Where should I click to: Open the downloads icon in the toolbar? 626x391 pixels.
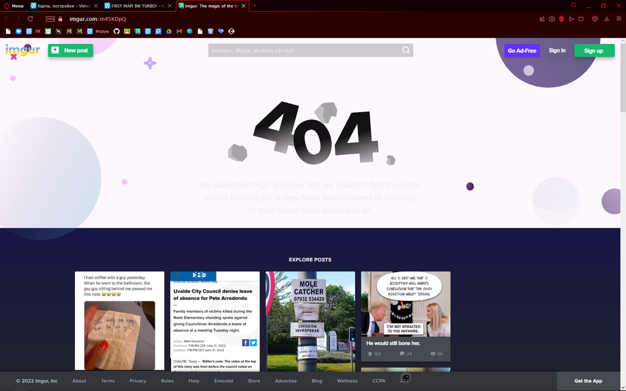click(x=606, y=19)
